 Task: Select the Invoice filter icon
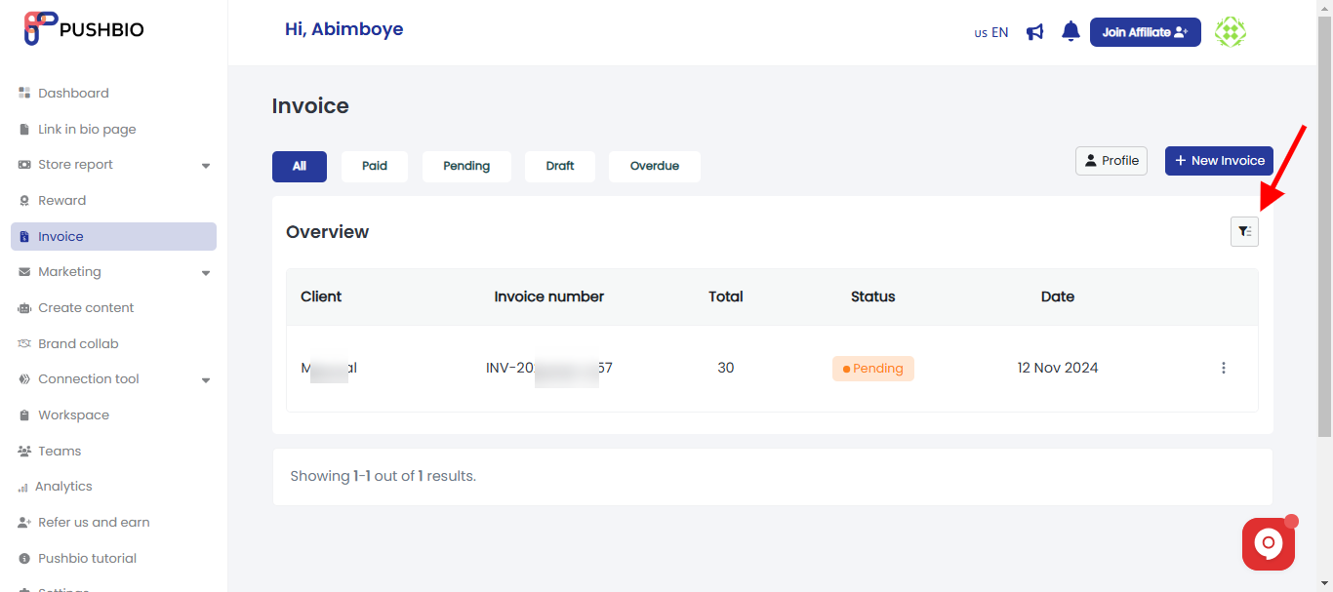(x=1244, y=231)
